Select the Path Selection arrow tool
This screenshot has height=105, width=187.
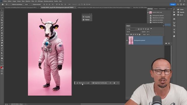click(x=2, y=53)
